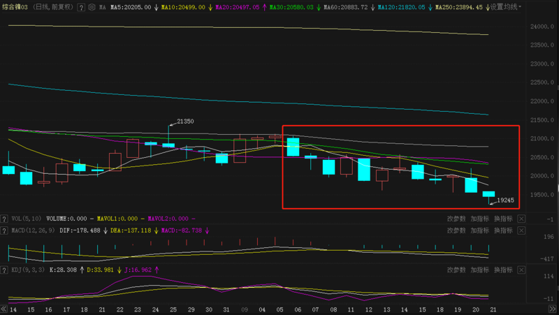Click the 19245 low price marker
Screen dimensions: 559x315
[x=504, y=200]
